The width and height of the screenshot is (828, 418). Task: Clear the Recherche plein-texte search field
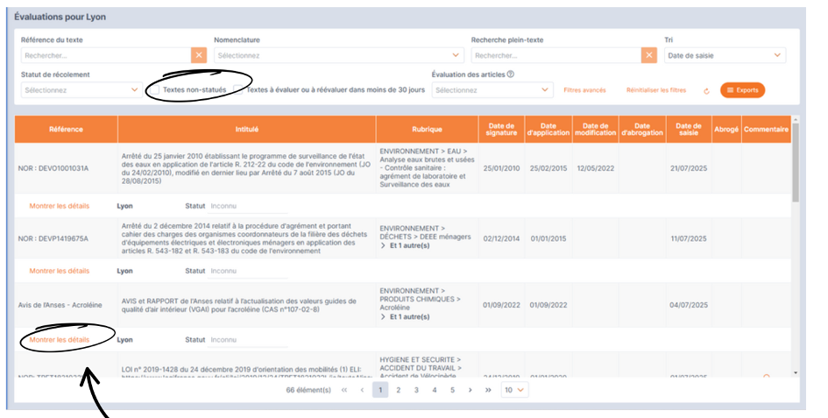(x=648, y=55)
